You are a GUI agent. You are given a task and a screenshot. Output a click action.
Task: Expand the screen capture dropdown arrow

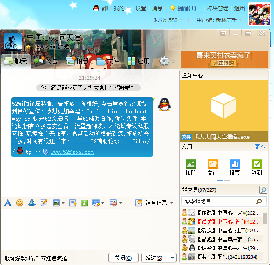103,203
